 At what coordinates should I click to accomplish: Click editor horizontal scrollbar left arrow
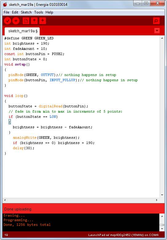[x=5, y=200]
